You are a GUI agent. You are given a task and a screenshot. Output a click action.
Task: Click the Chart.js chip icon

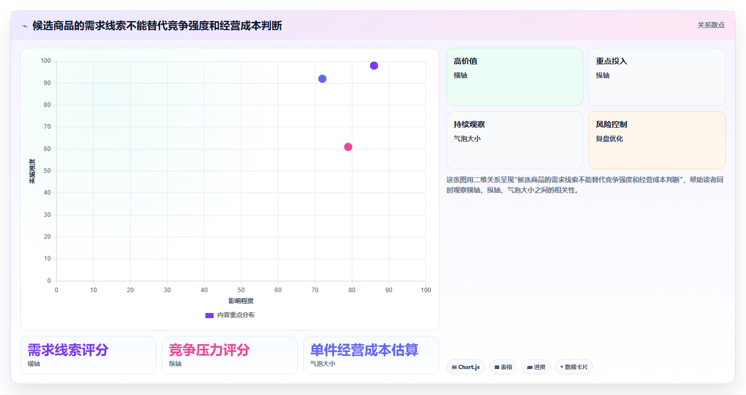454,367
